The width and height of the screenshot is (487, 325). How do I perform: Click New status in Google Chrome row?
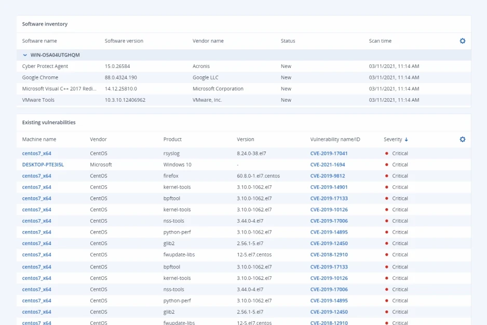click(x=286, y=77)
